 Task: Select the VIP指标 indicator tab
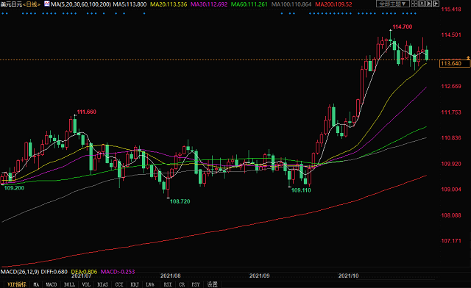(x=17, y=284)
